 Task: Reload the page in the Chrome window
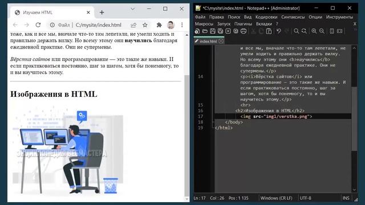click(x=38, y=25)
